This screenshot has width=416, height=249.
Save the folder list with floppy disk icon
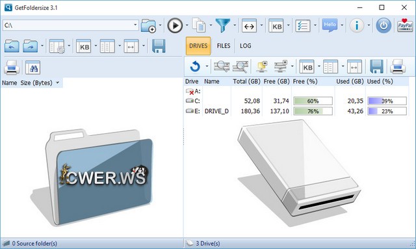[159, 46]
